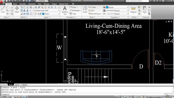Switch to the Parametric ribbon tab
This screenshot has width=174, height=98.
coord(32,4)
